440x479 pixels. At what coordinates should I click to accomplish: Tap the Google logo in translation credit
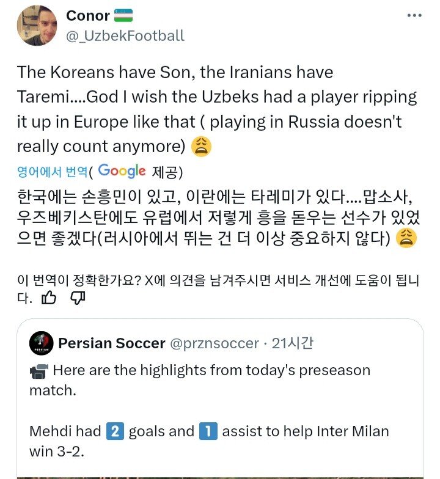click(x=122, y=171)
